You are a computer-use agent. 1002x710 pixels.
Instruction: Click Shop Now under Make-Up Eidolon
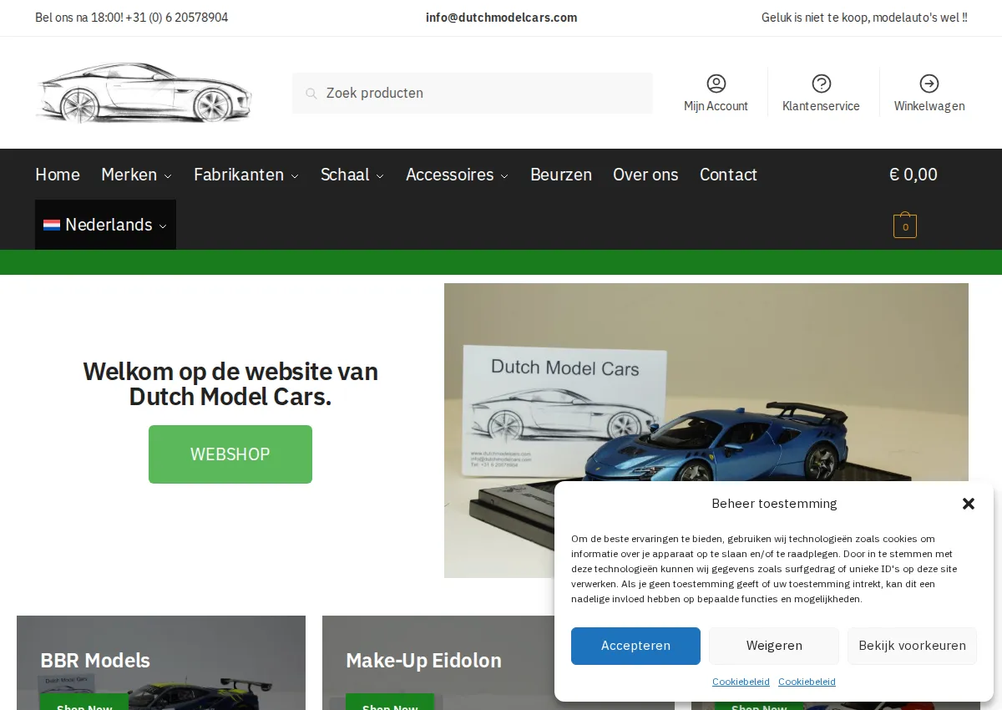click(x=390, y=702)
